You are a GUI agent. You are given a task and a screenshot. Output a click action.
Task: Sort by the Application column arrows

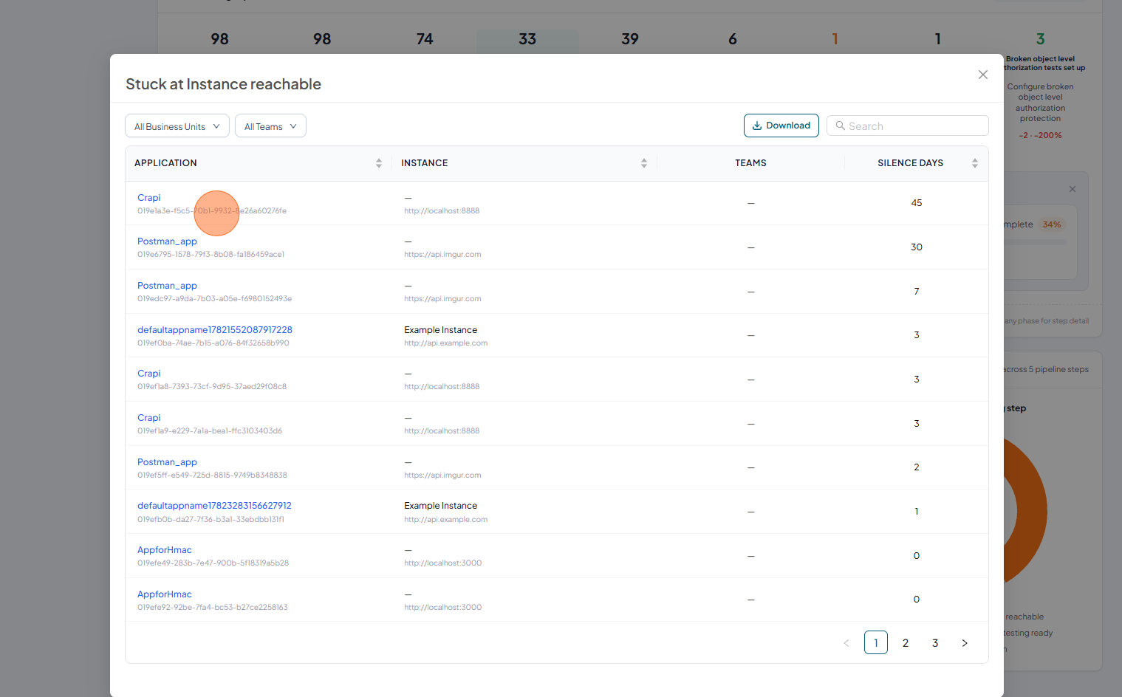379,163
